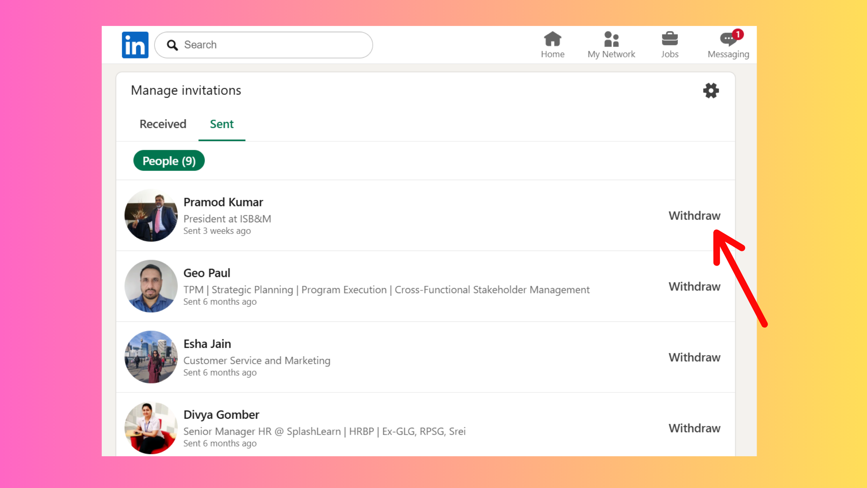Image resolution: width=867 pixels, height=488 pixels.
Task: Click 'Sent 6 months ago' under Esha Jain
Action: pyautogui.click(x=220, y=373)
